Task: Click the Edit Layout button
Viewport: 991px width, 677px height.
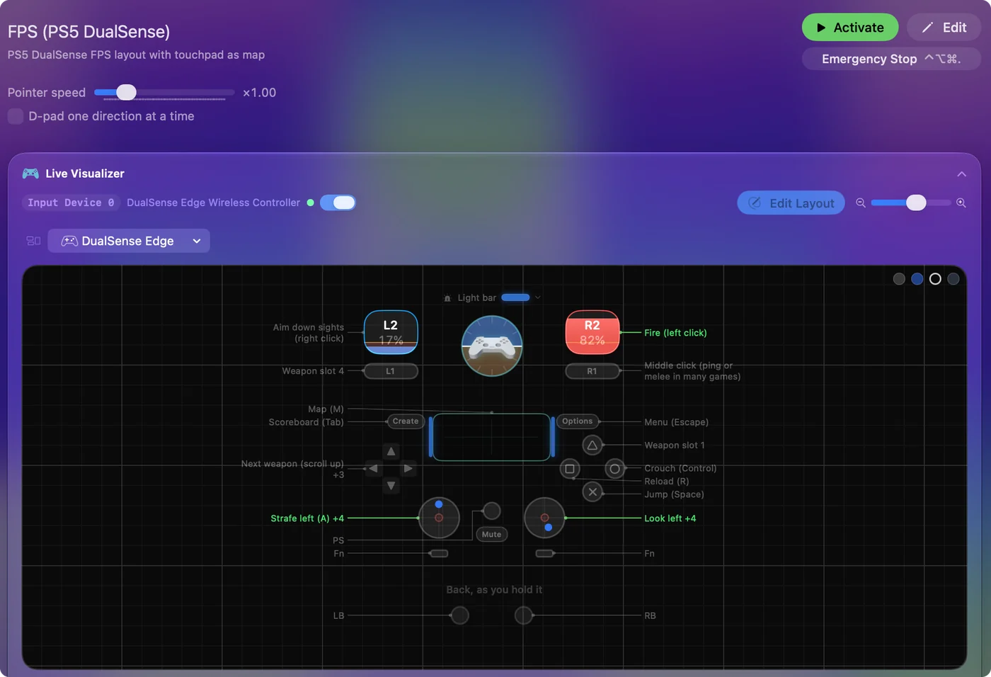Action: pos(791,203)
